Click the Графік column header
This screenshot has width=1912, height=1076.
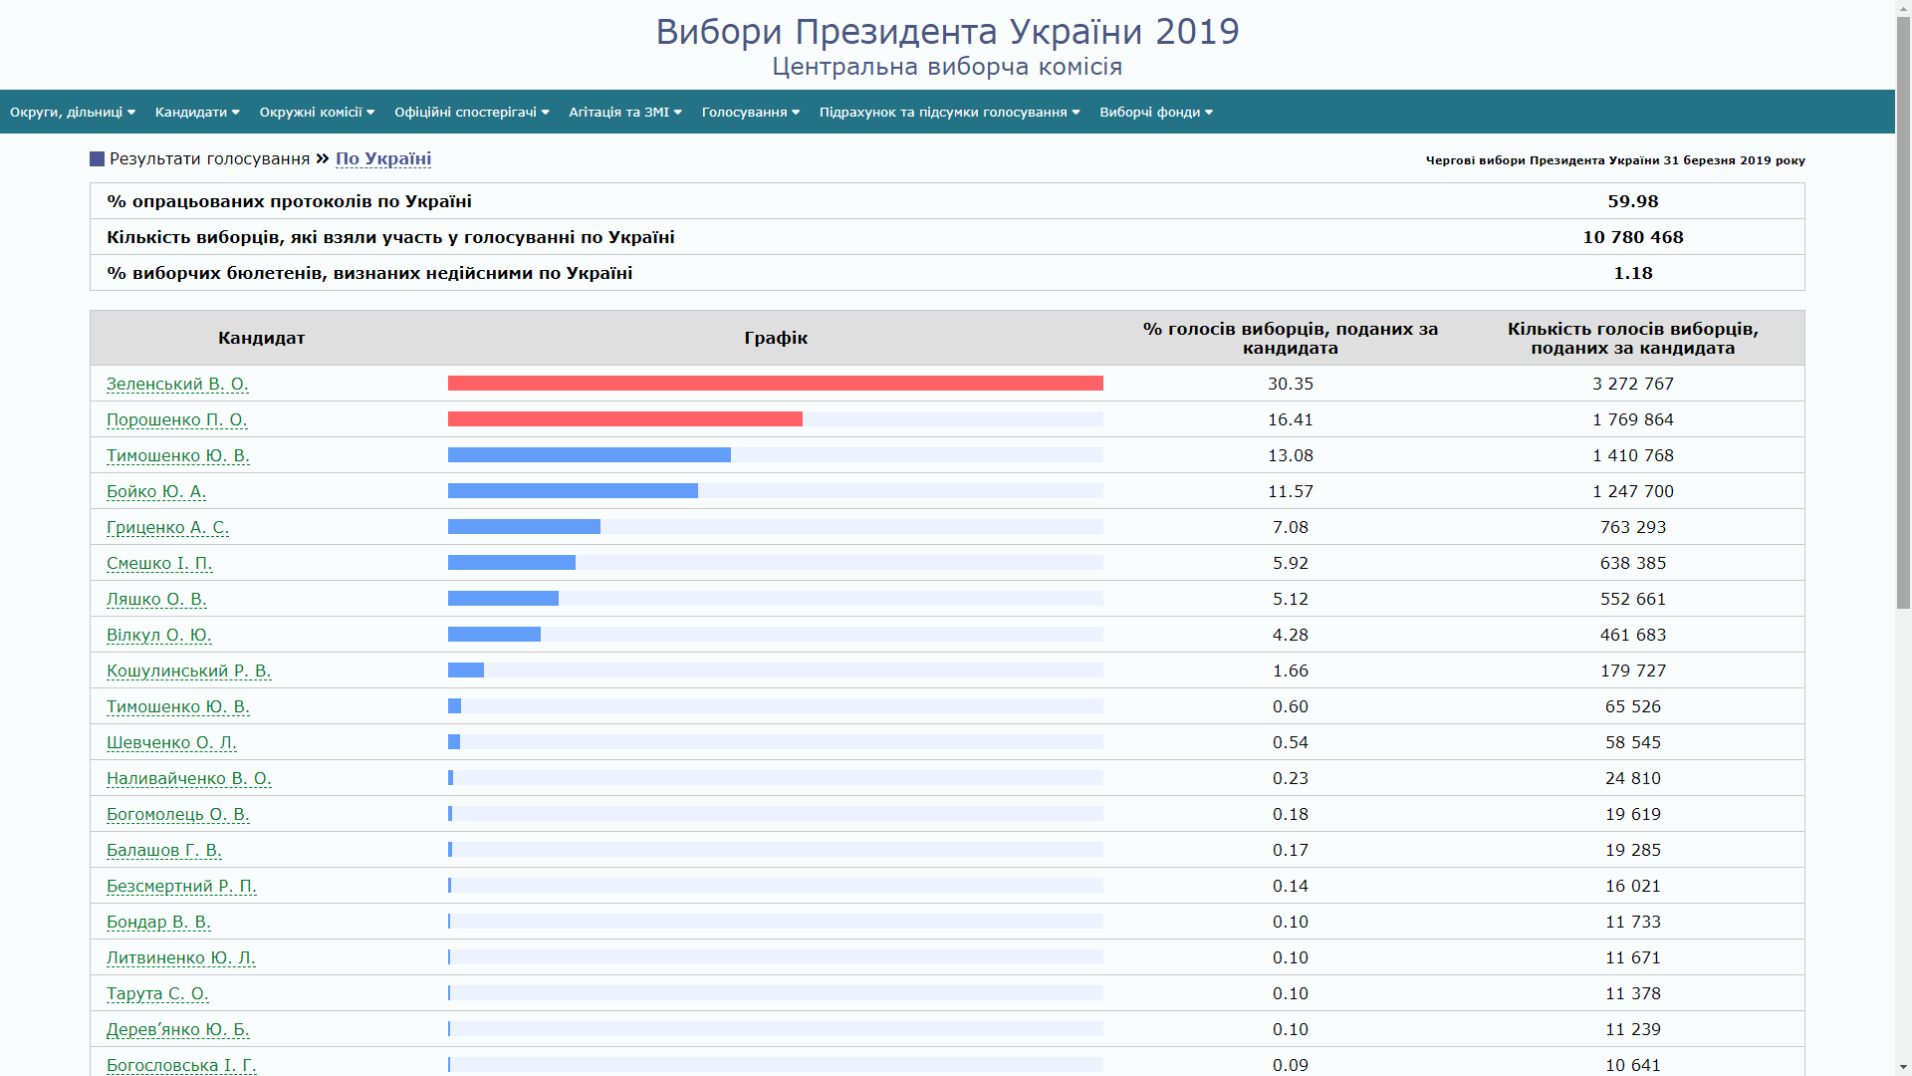[776, 338]
